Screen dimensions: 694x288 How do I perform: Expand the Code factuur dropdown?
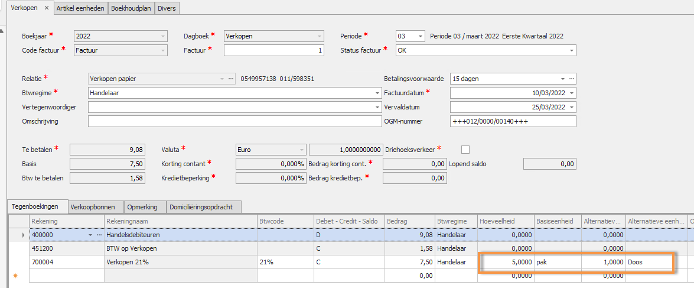pos(164,50)
